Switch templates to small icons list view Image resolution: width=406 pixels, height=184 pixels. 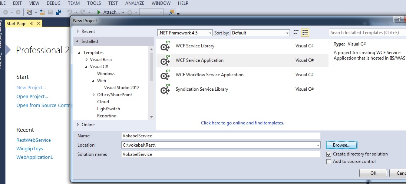coord(305,33)
